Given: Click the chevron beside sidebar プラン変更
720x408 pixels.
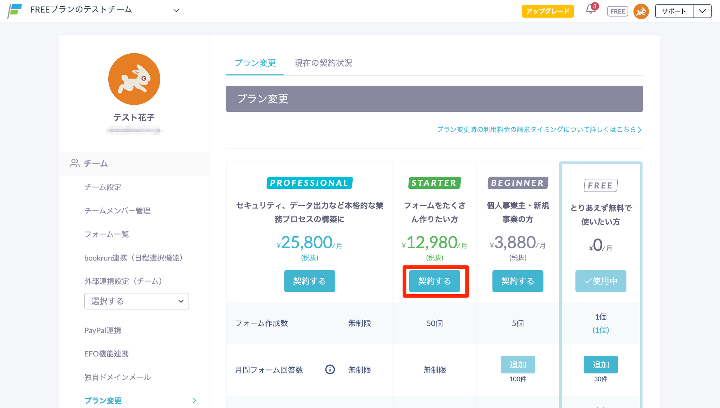Looking at the screenshot, I should 194,400.
